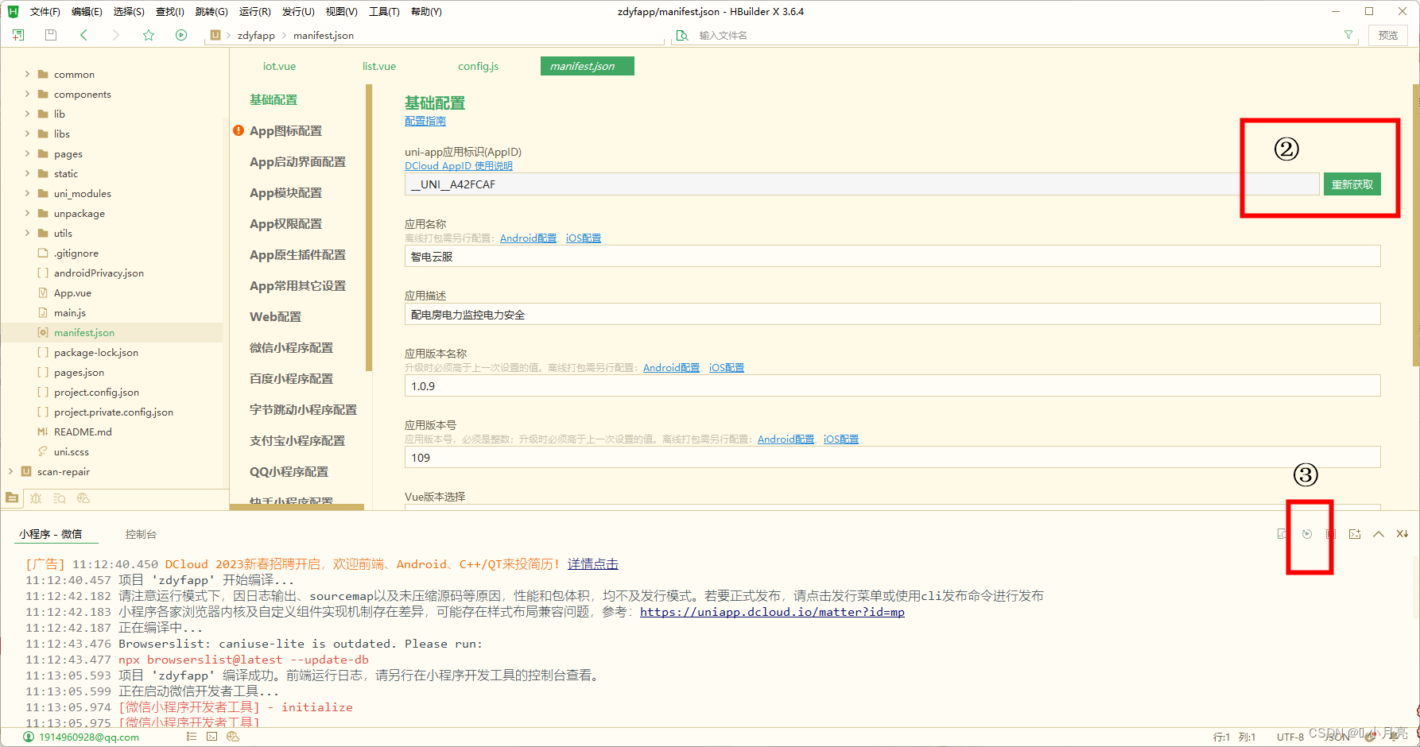Click the rerun icon in console toolbar

pyautogui.click(x=1307, y=534)
